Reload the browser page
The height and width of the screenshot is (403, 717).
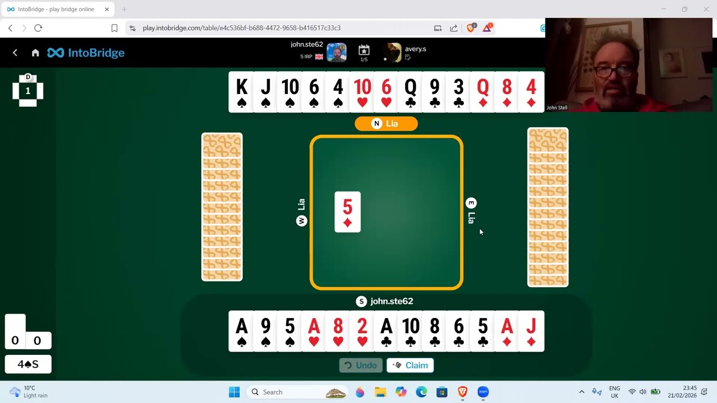(38, 28)
